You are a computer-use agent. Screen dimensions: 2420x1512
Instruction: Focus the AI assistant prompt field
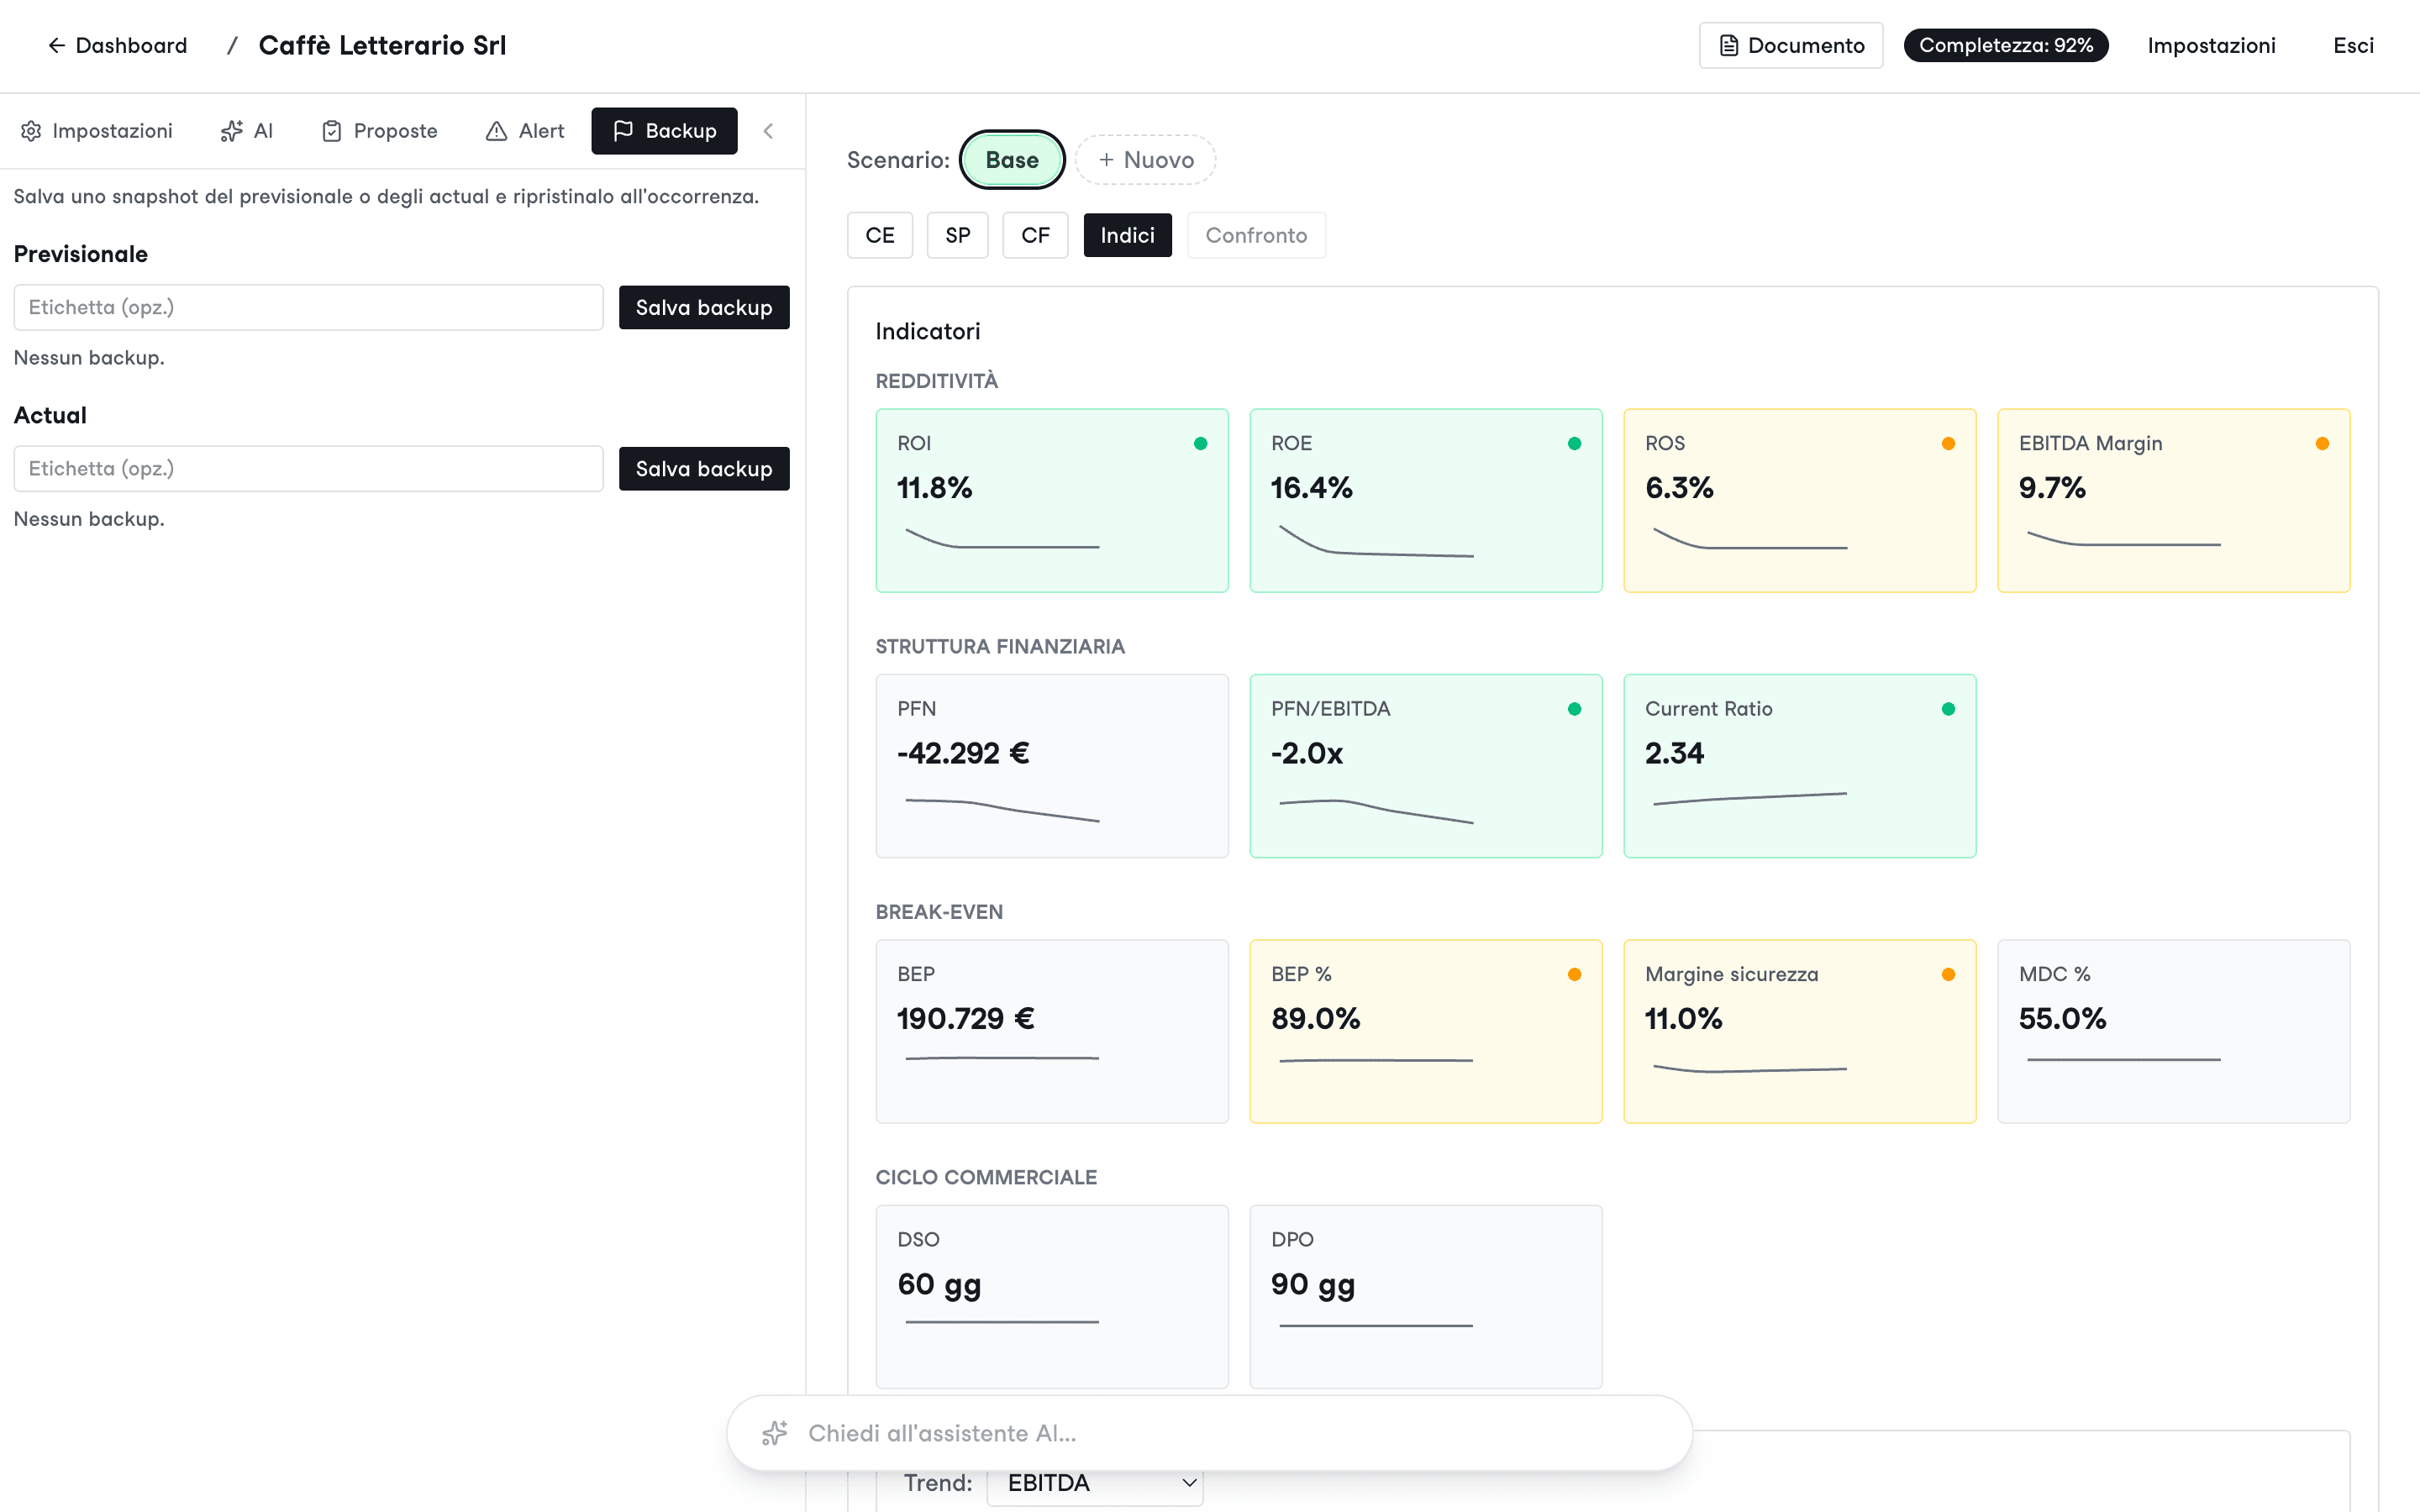coord(1209,1433)
